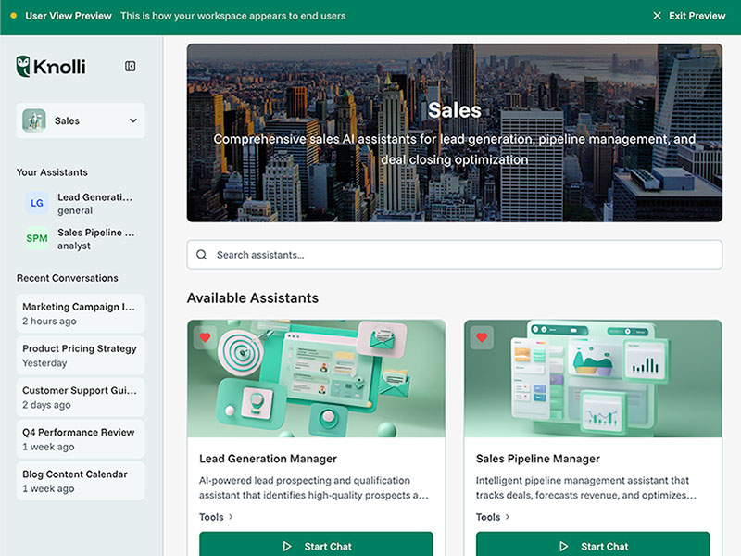Image resolution: width=741 pixels, height=556 pixels.
Task: Click the Lead Generation Manager card image
Action: [x=316, y=378]
